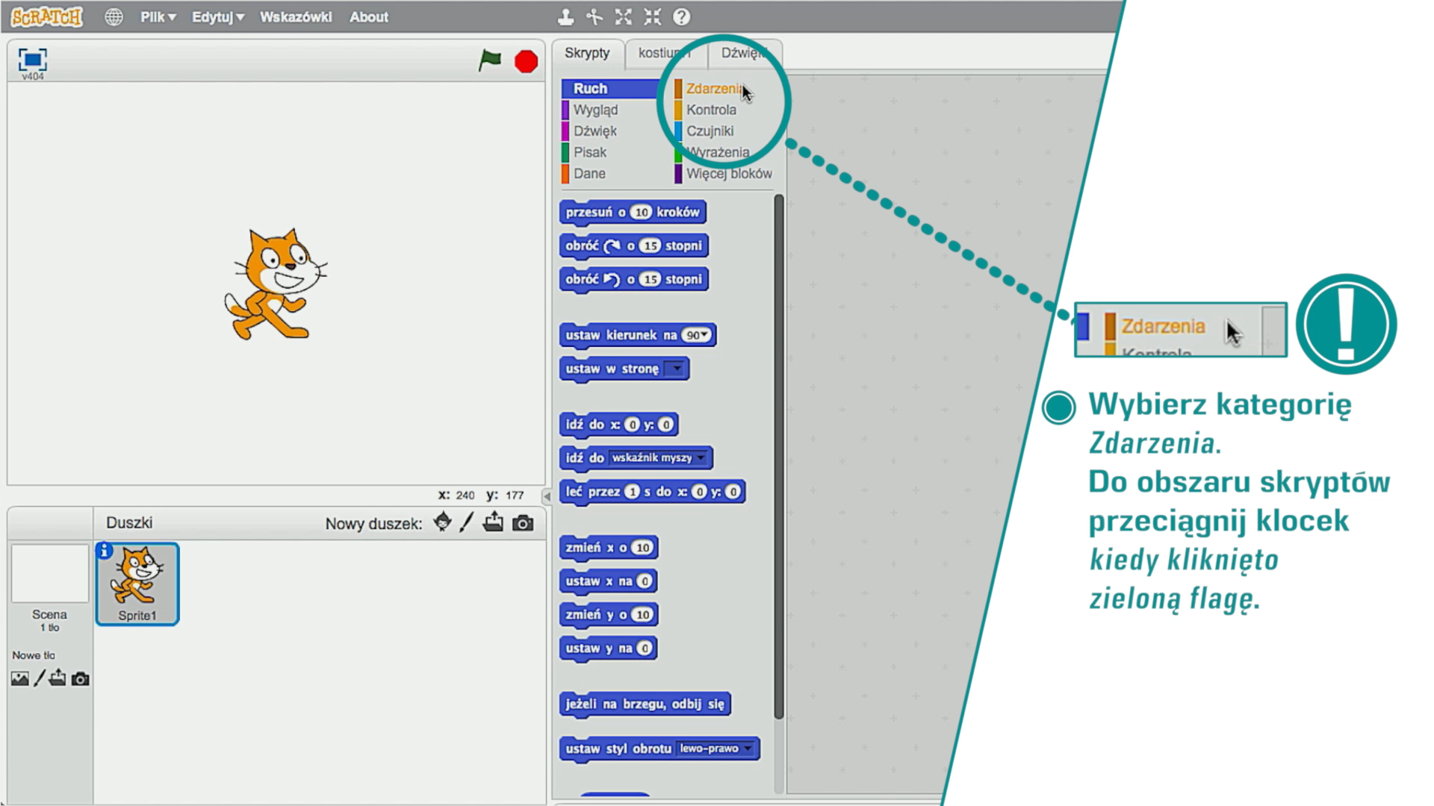Click the red stop sign
Viewport: 1434px width, 806px height.
tap(526, 61)
